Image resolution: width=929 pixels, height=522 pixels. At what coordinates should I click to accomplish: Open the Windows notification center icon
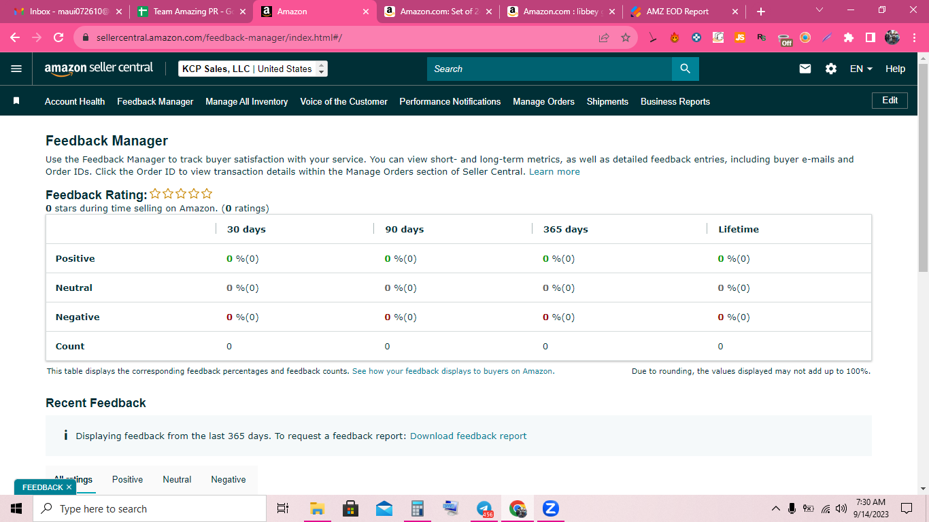pyautogui.click(x=906, y=508)
